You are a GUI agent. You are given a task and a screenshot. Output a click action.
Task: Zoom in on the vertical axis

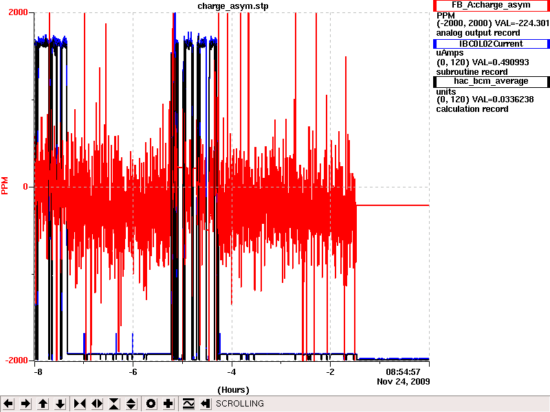point(114,404)
